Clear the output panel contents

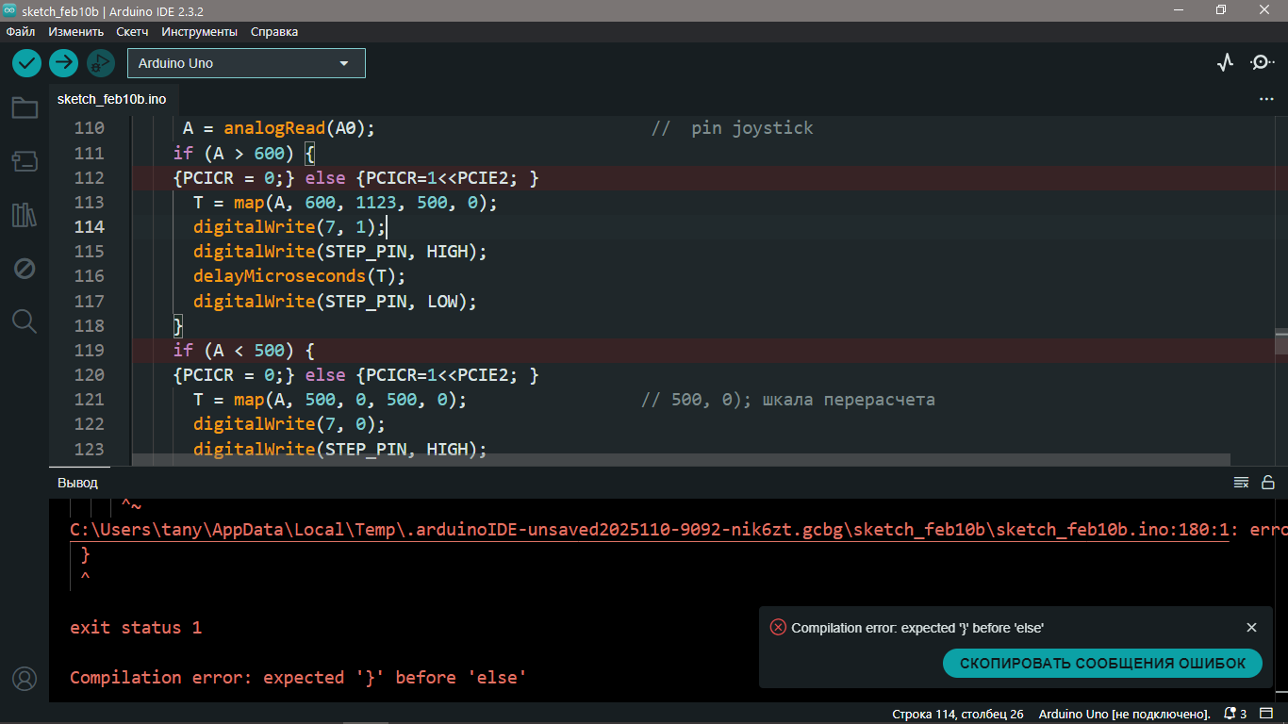(x=1242, y=483)
